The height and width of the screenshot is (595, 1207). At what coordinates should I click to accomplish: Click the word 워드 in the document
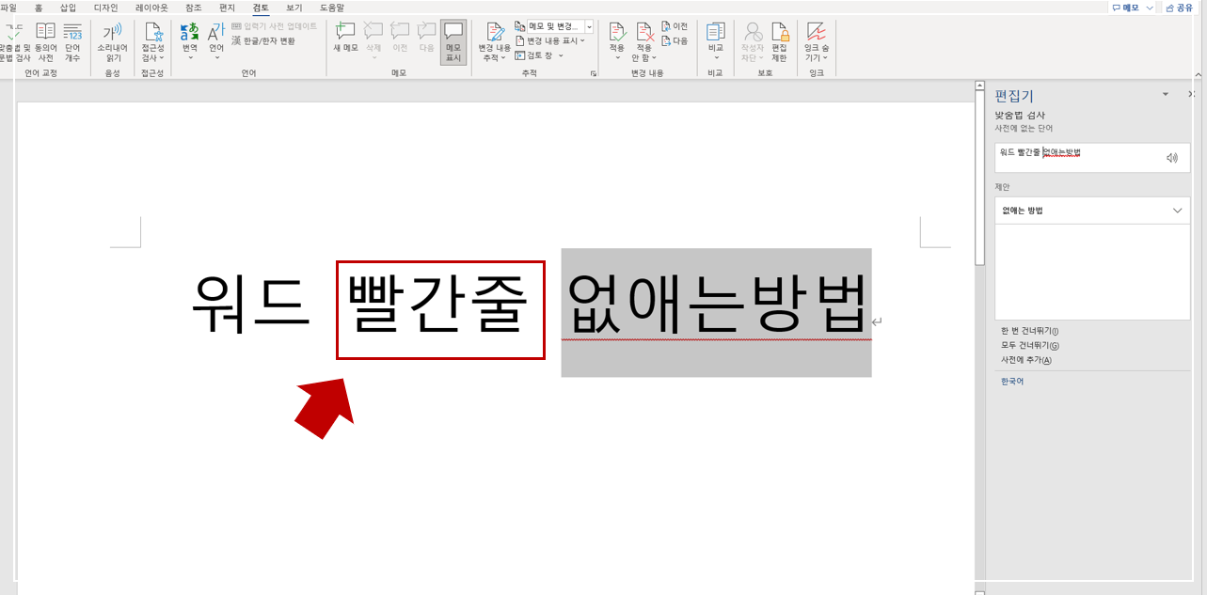pos(250,305)
